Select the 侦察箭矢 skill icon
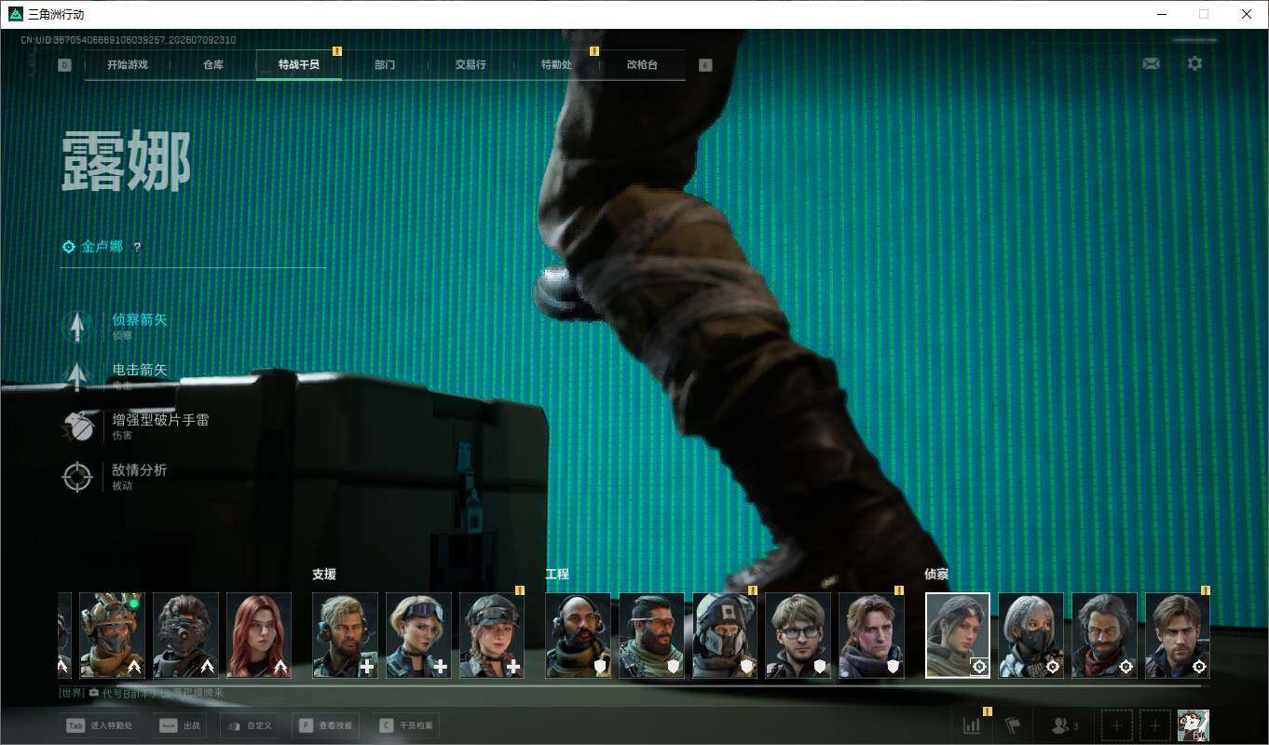 pyautogui.click(x=77, y=326)
